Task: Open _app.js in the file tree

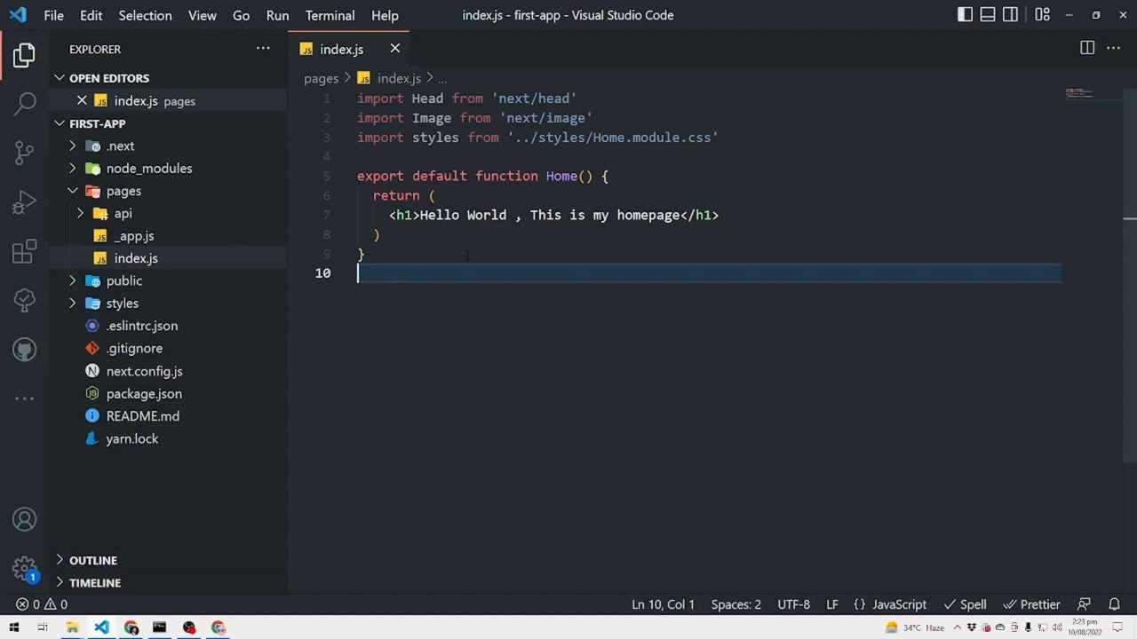Action: click(134, 236)
